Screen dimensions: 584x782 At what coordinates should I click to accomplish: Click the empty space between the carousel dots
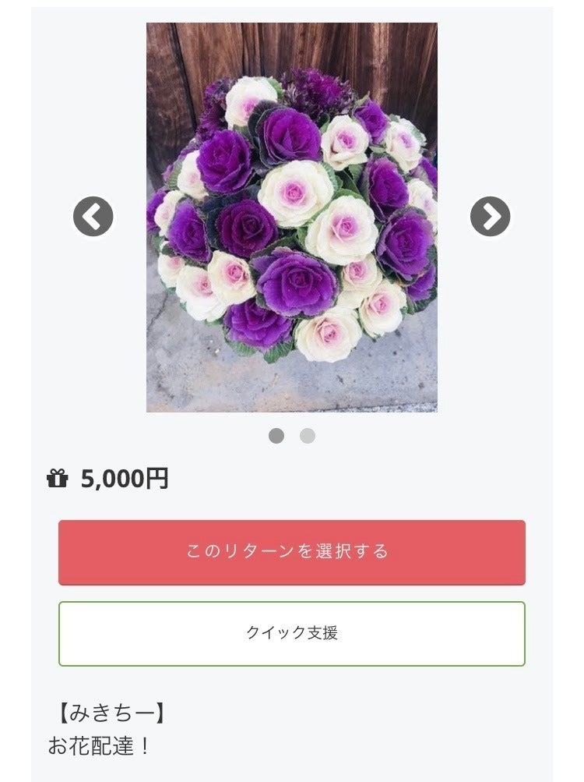(292, 436)
